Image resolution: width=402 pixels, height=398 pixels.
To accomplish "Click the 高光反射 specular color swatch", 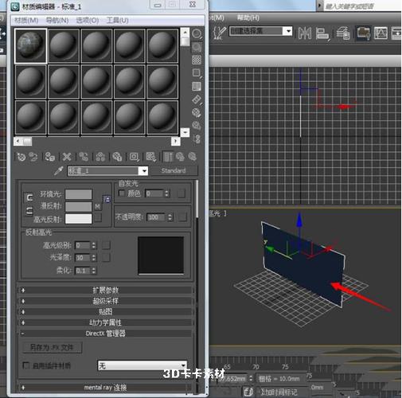I will point(79,219).
